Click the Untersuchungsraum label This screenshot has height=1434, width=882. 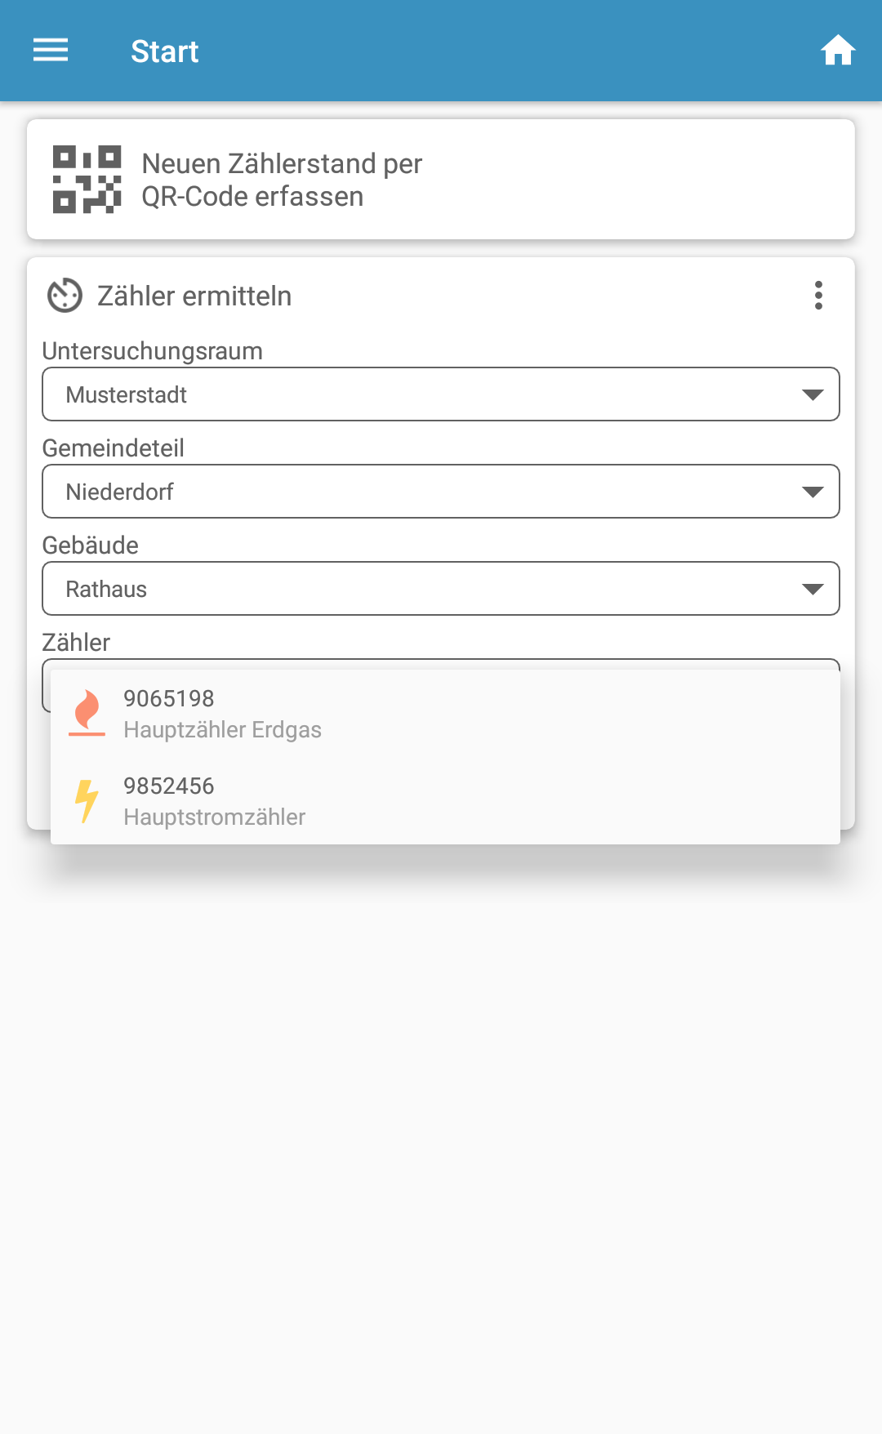point(152,351)
